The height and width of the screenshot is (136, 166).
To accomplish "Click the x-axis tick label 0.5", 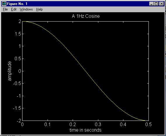I will point(148,124).
